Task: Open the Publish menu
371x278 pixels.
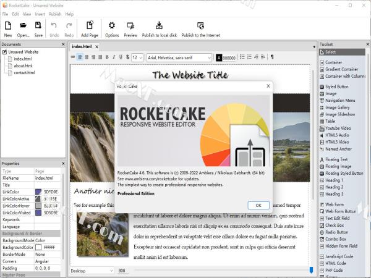Action: coord(55,14)
